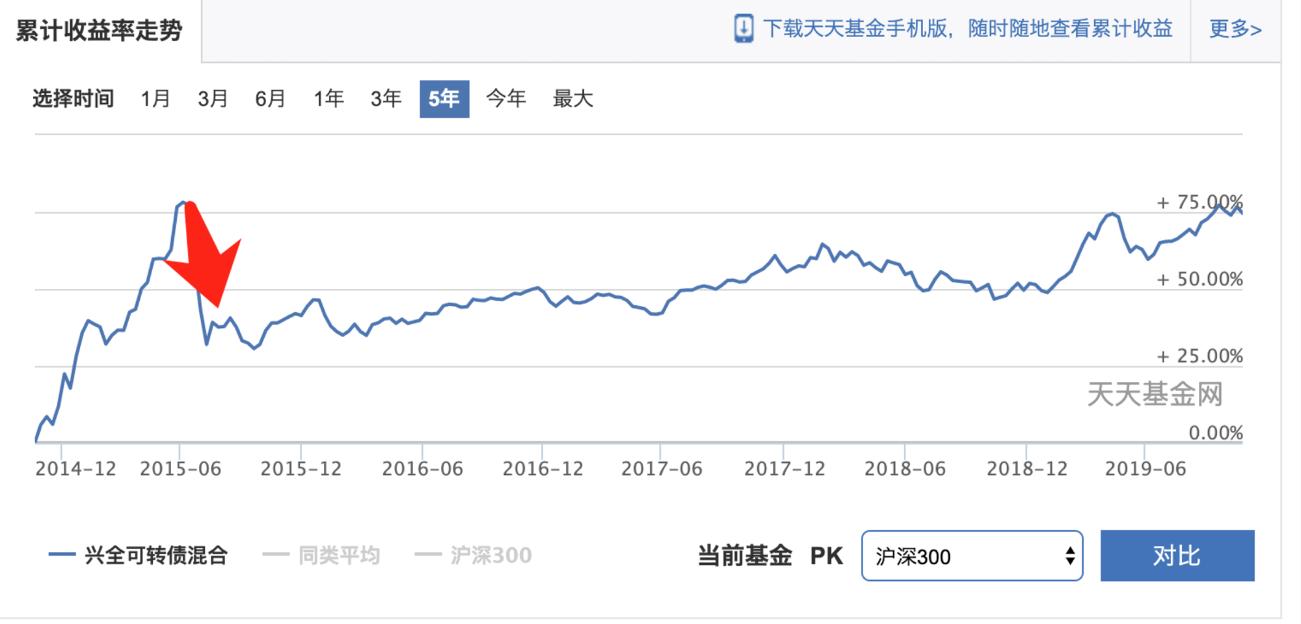Select the 5年 time range
Screen dimensions: 1301x624
point(444,99)
